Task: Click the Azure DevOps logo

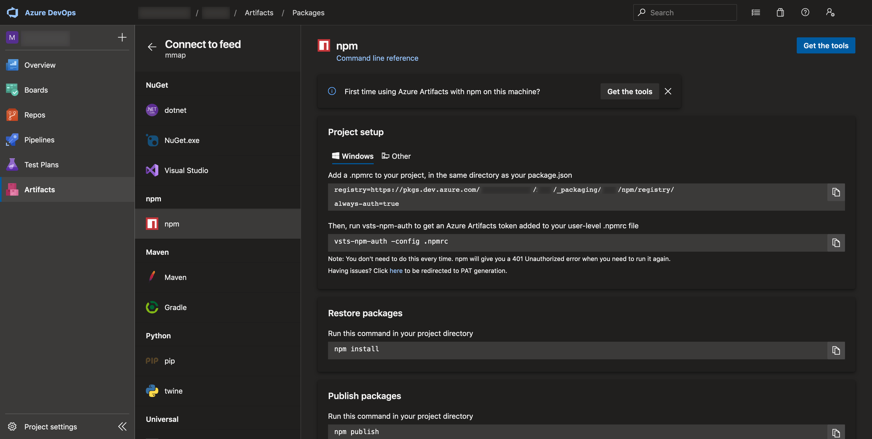Action: coord(12,12)
